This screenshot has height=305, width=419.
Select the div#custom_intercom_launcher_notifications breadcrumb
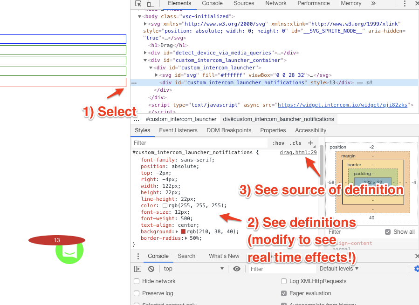278,119
